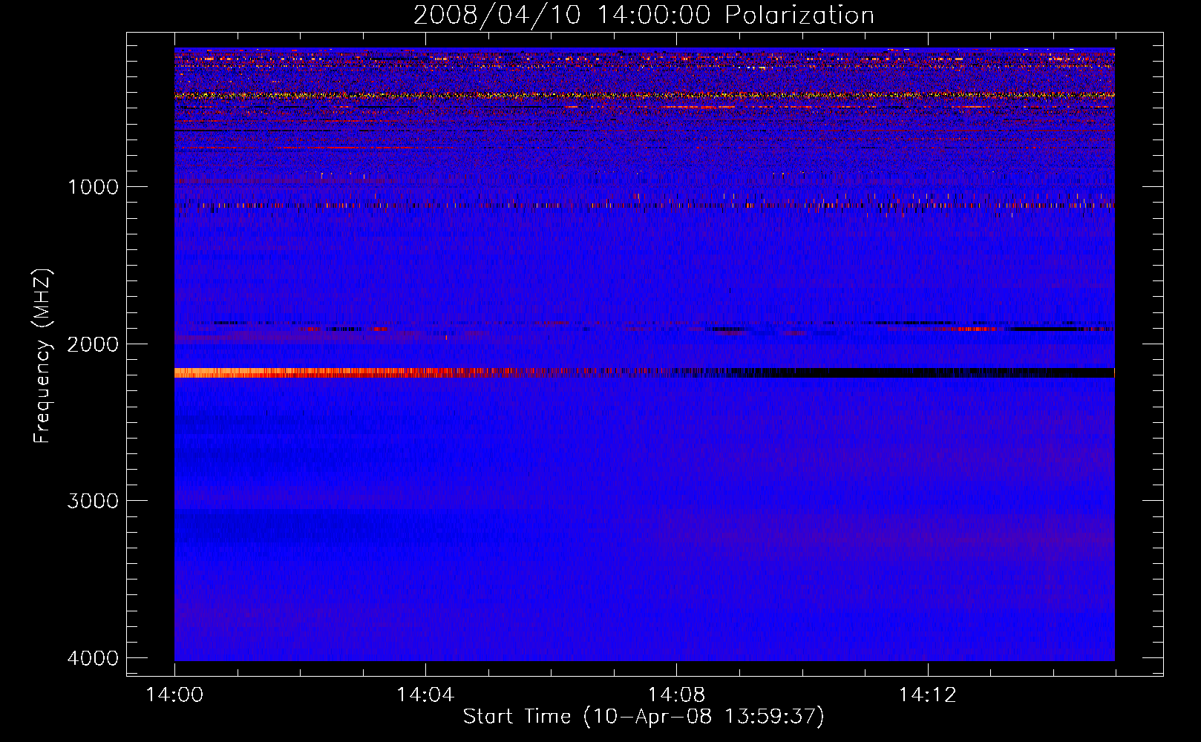Click the yellow noisy band near 400 MHz

tap(644, 95)
